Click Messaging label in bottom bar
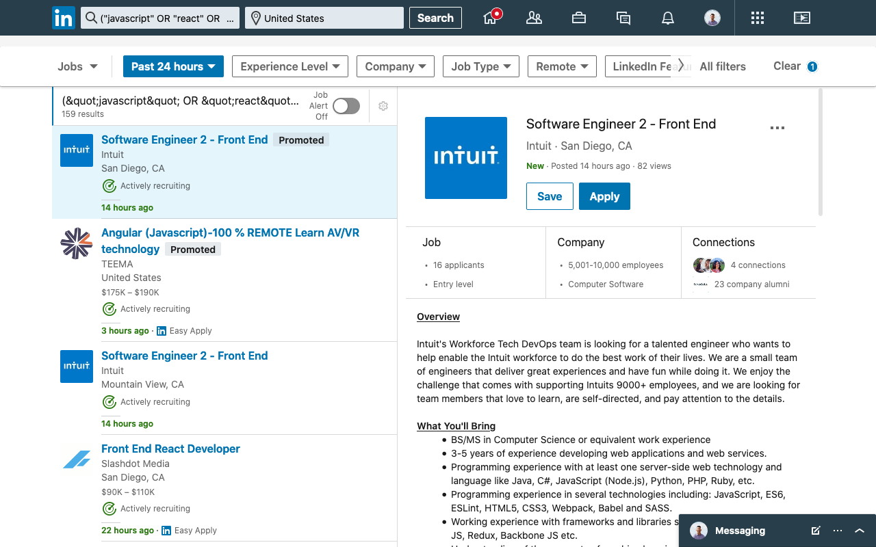This screenshot has width=876, height=547. click(740, 531)
